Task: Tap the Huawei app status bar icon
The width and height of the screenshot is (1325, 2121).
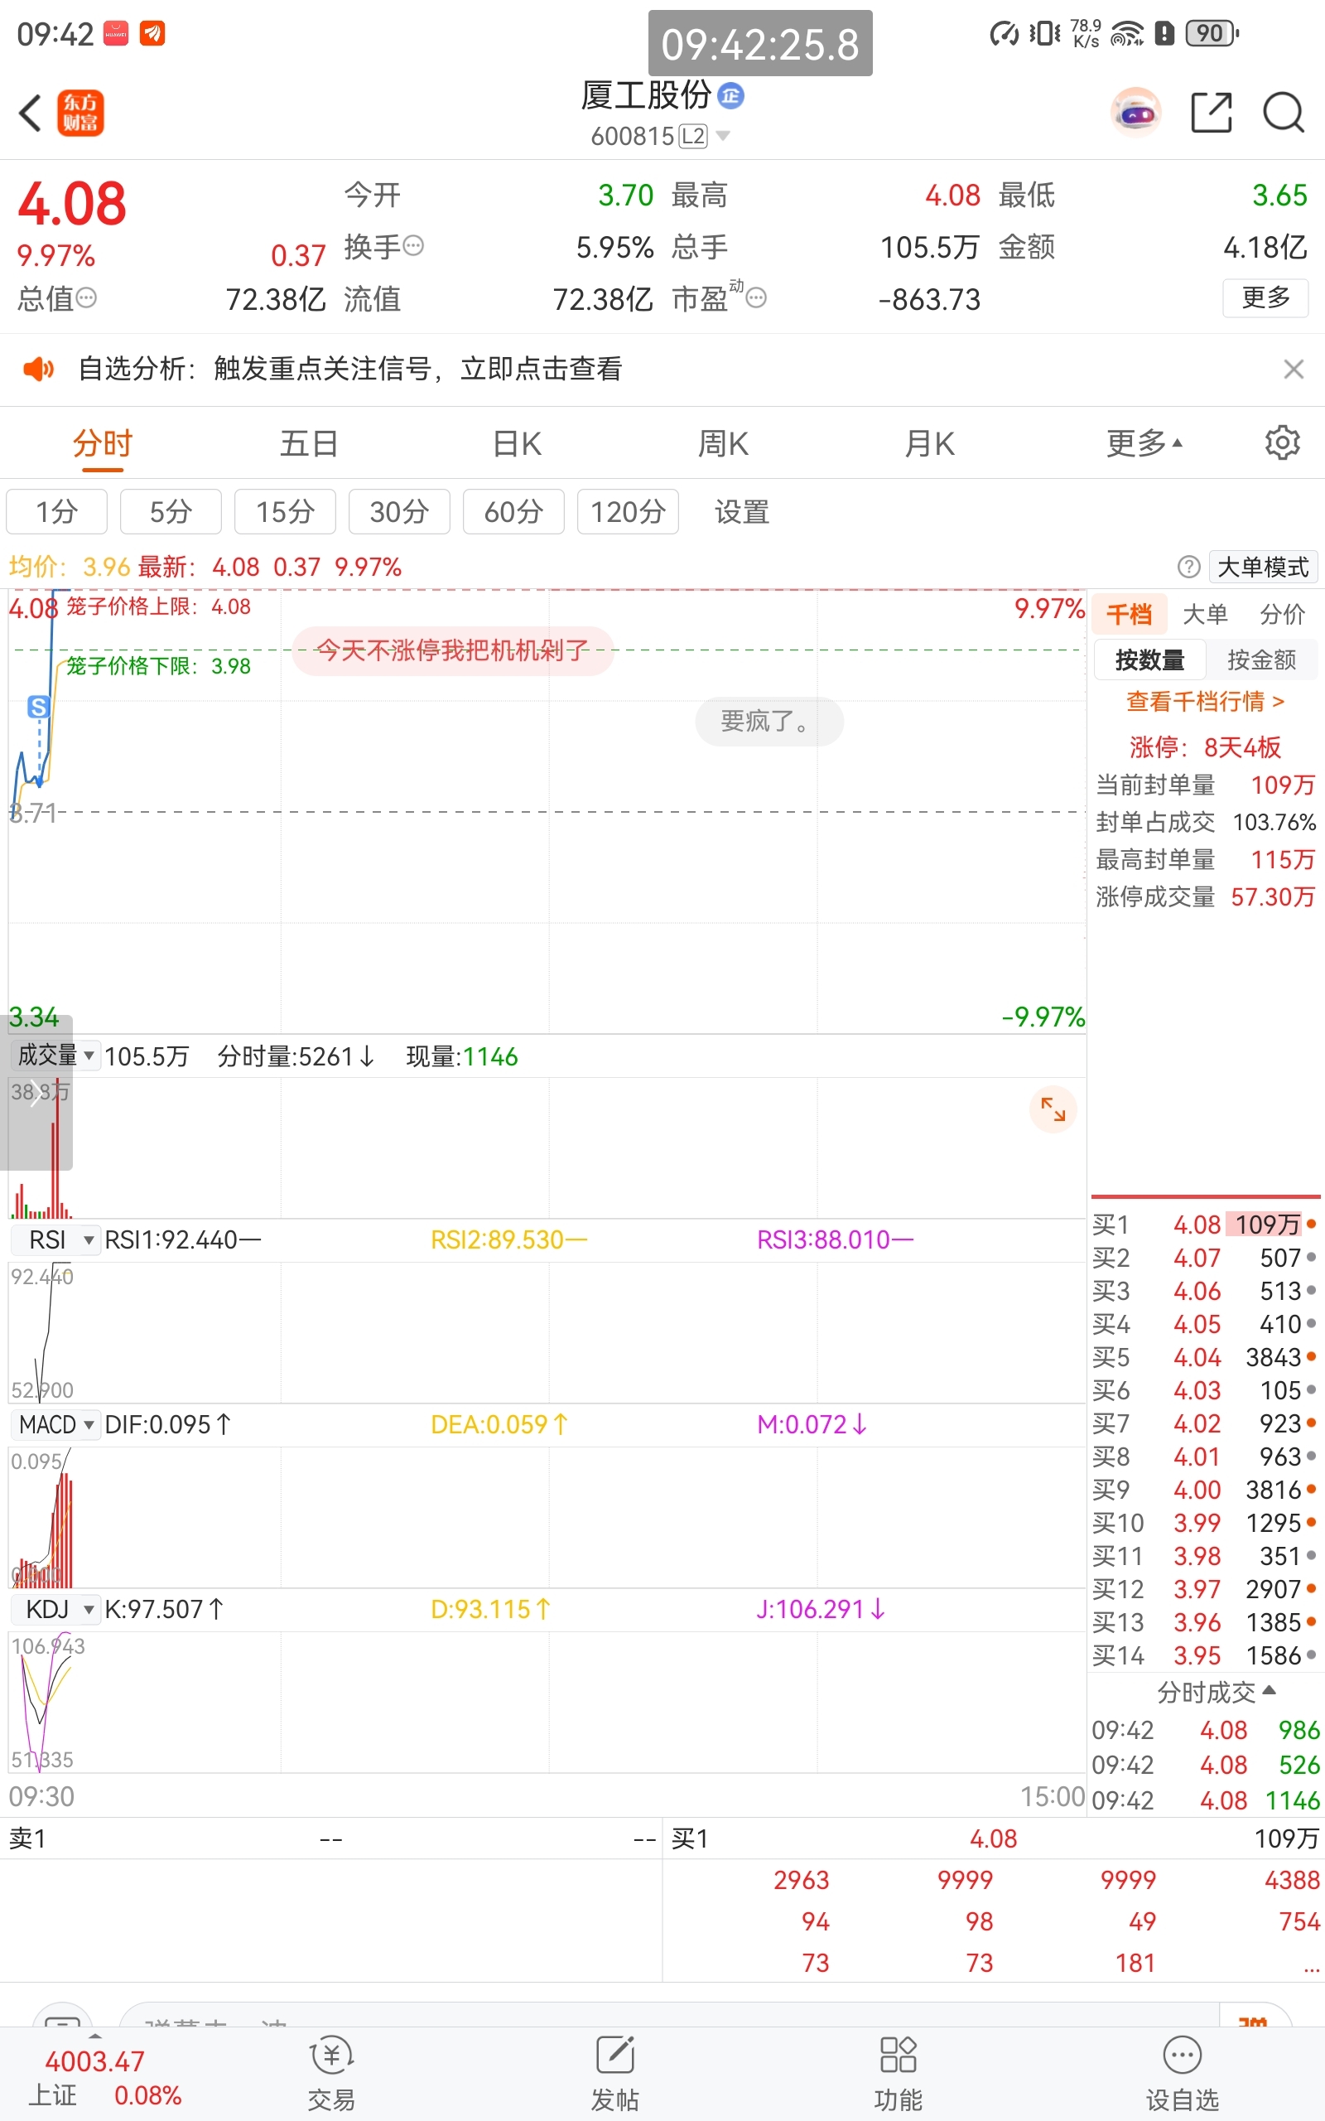Action: [116, 33]
